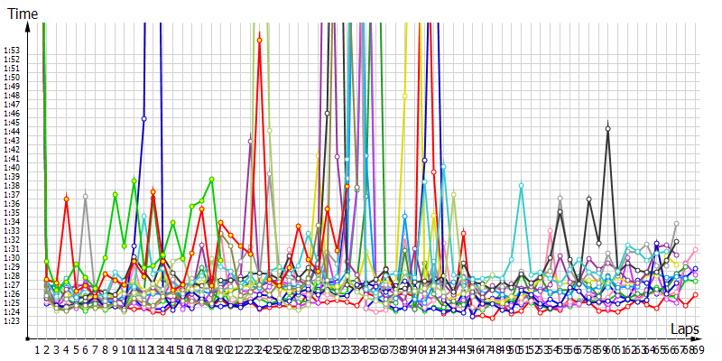Select the purple 1:43 data point at lap 23
The height and width of the screenshot is (361, 722).
click(250, 142)
